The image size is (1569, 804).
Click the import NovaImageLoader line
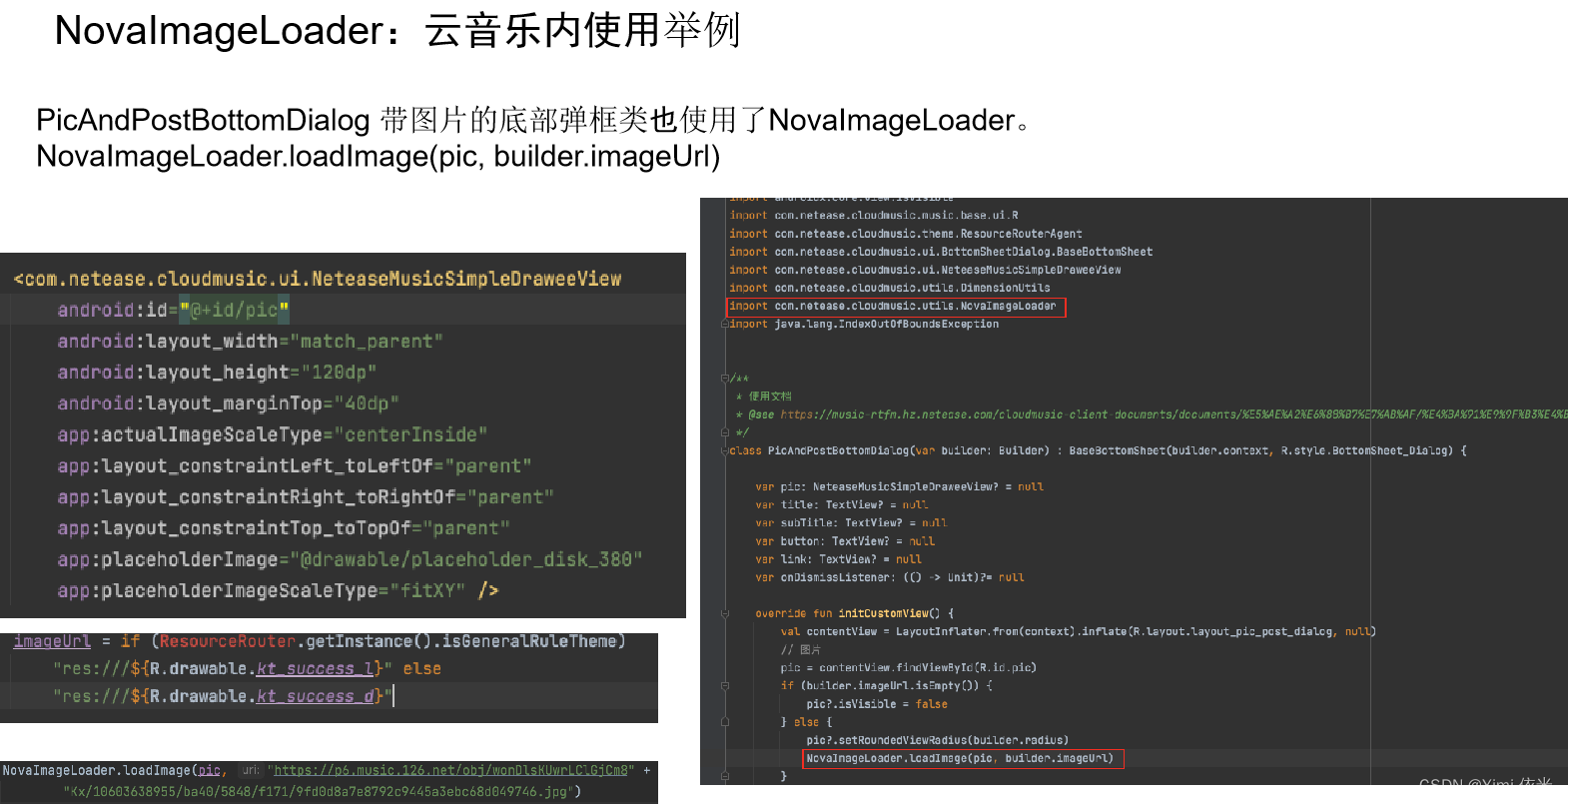point(892,307)
